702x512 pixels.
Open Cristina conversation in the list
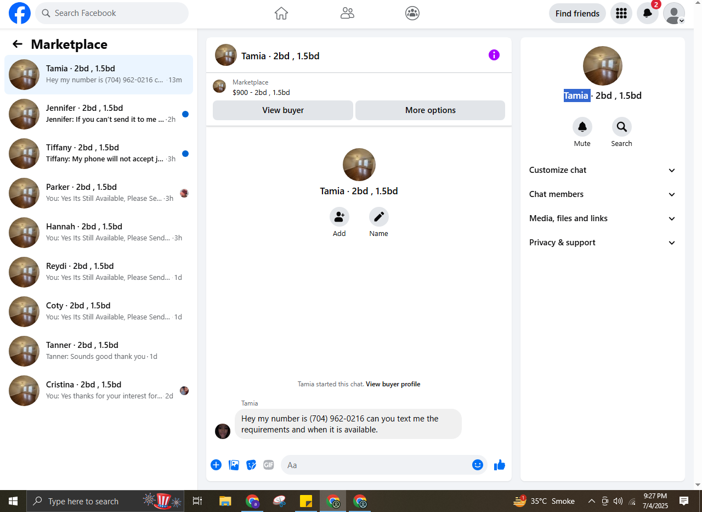click(x=99, y=391)
